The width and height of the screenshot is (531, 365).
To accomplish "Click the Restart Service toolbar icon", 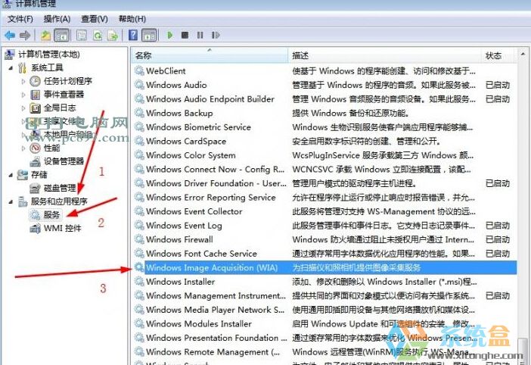I will (x=216, y=36).
